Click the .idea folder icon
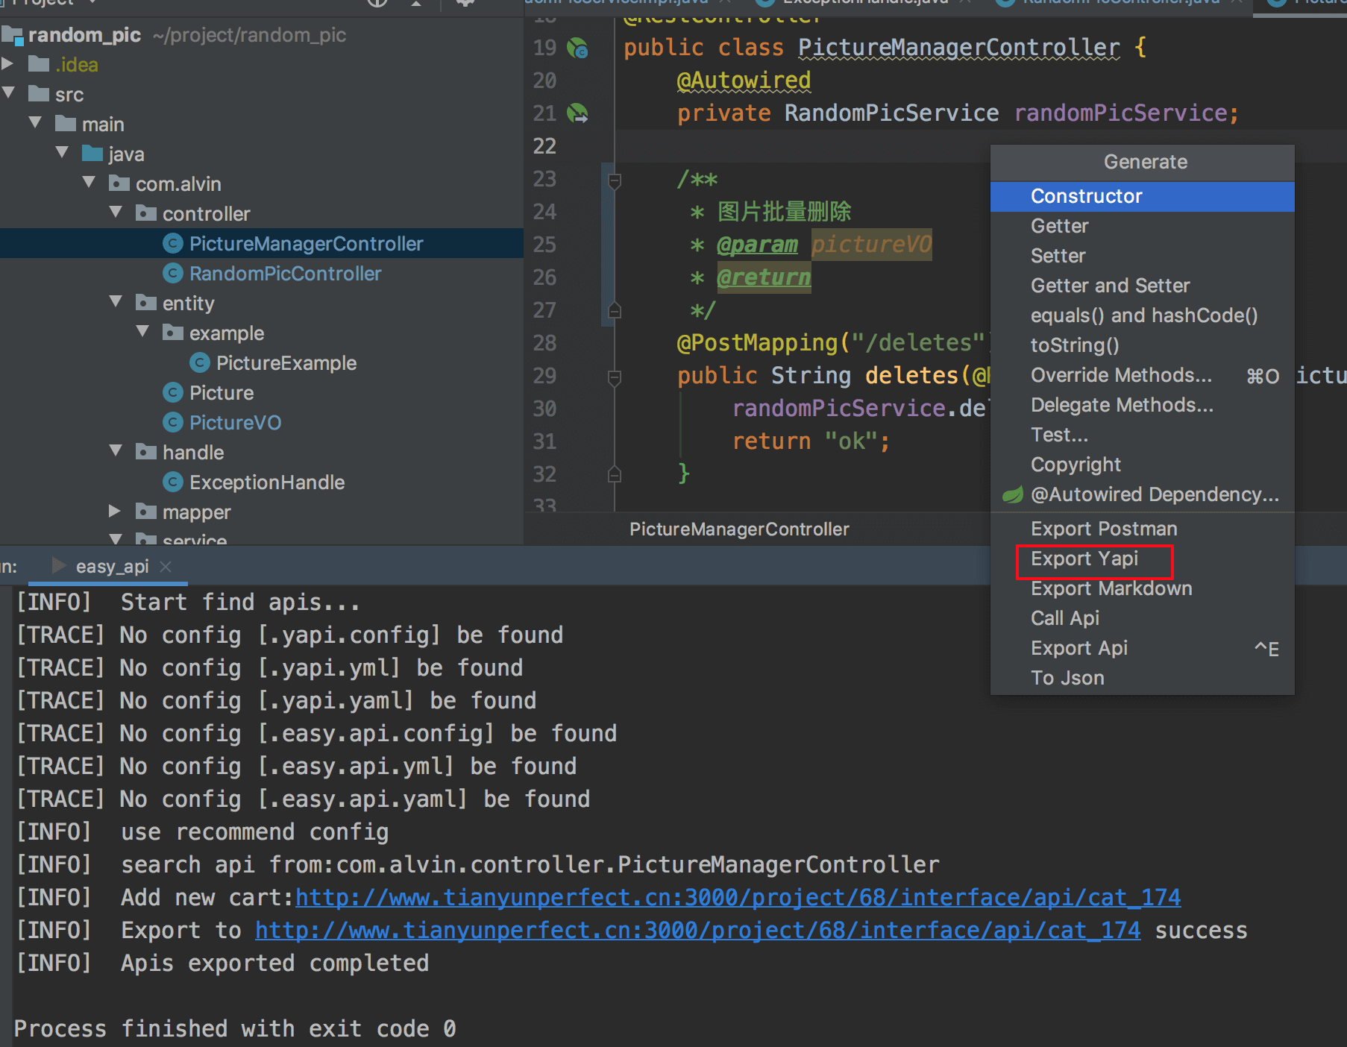This screenshot has width=1347, height=1047. pos(39,64)
